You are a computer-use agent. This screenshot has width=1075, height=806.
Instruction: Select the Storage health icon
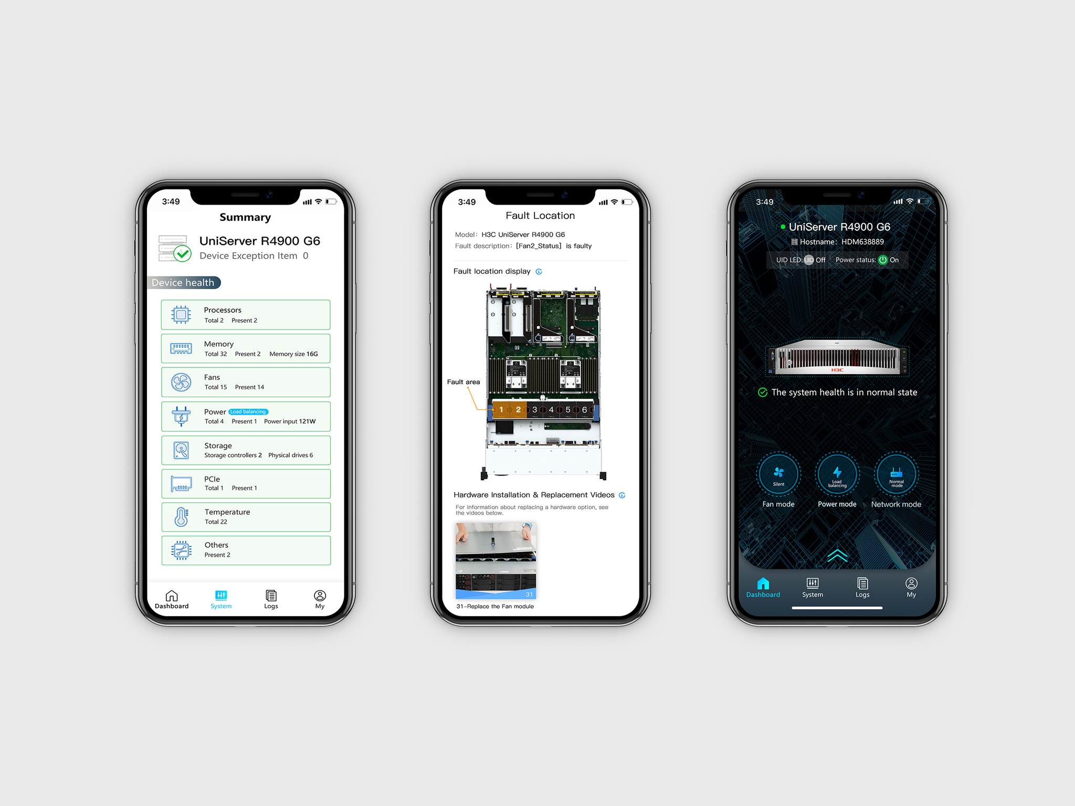click(182, 450)
